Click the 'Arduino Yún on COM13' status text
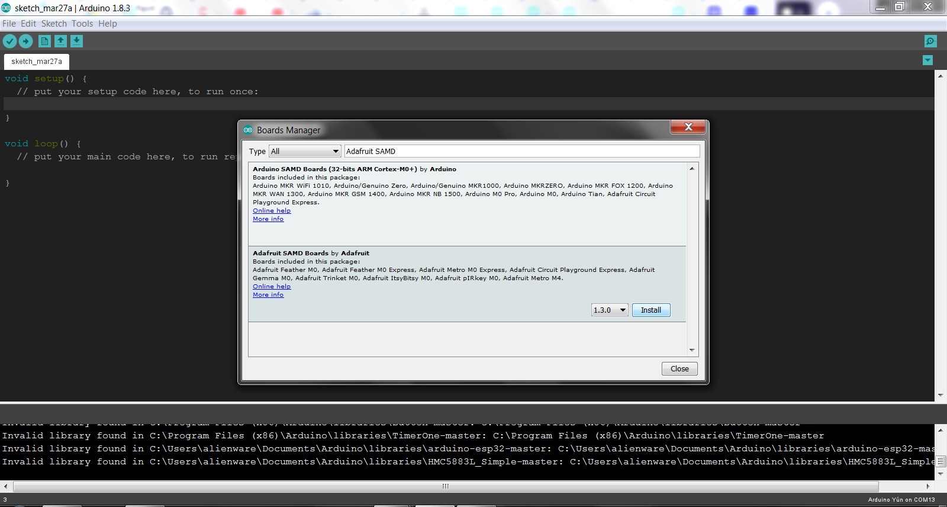This screenshot has height=507, width=947. [901, 499]
